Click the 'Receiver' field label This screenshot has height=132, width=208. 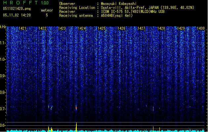tap(67, 12)
